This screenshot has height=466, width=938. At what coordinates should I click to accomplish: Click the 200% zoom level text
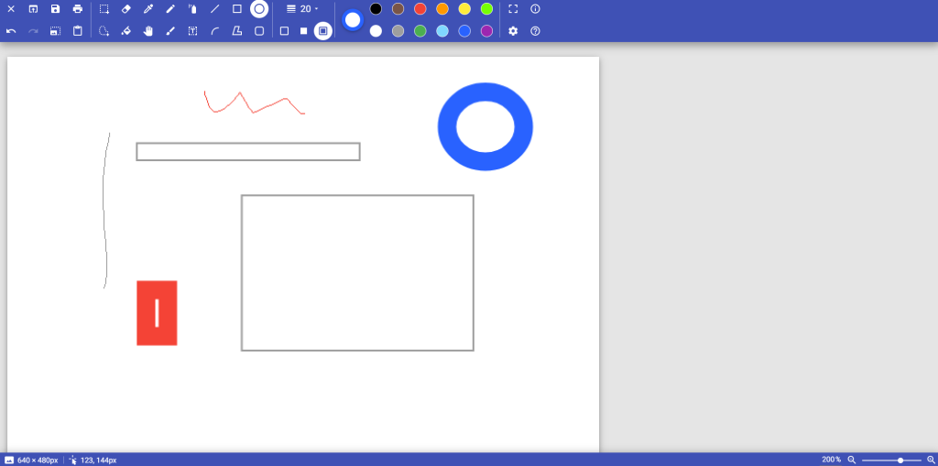click(831, 460)
